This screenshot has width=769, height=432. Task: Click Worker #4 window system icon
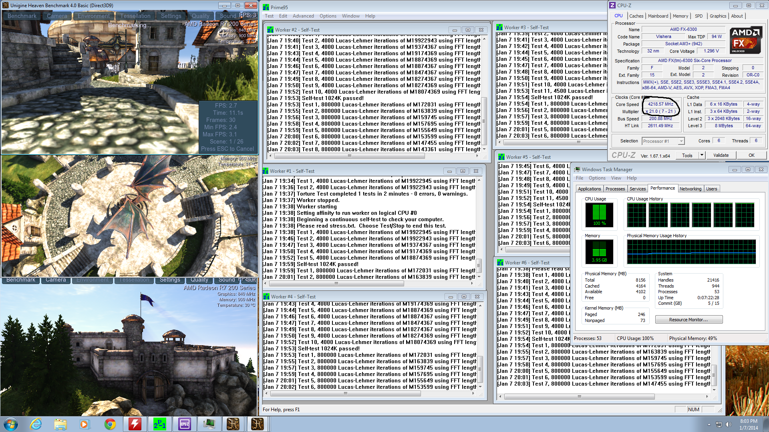[x=266, y=296]
